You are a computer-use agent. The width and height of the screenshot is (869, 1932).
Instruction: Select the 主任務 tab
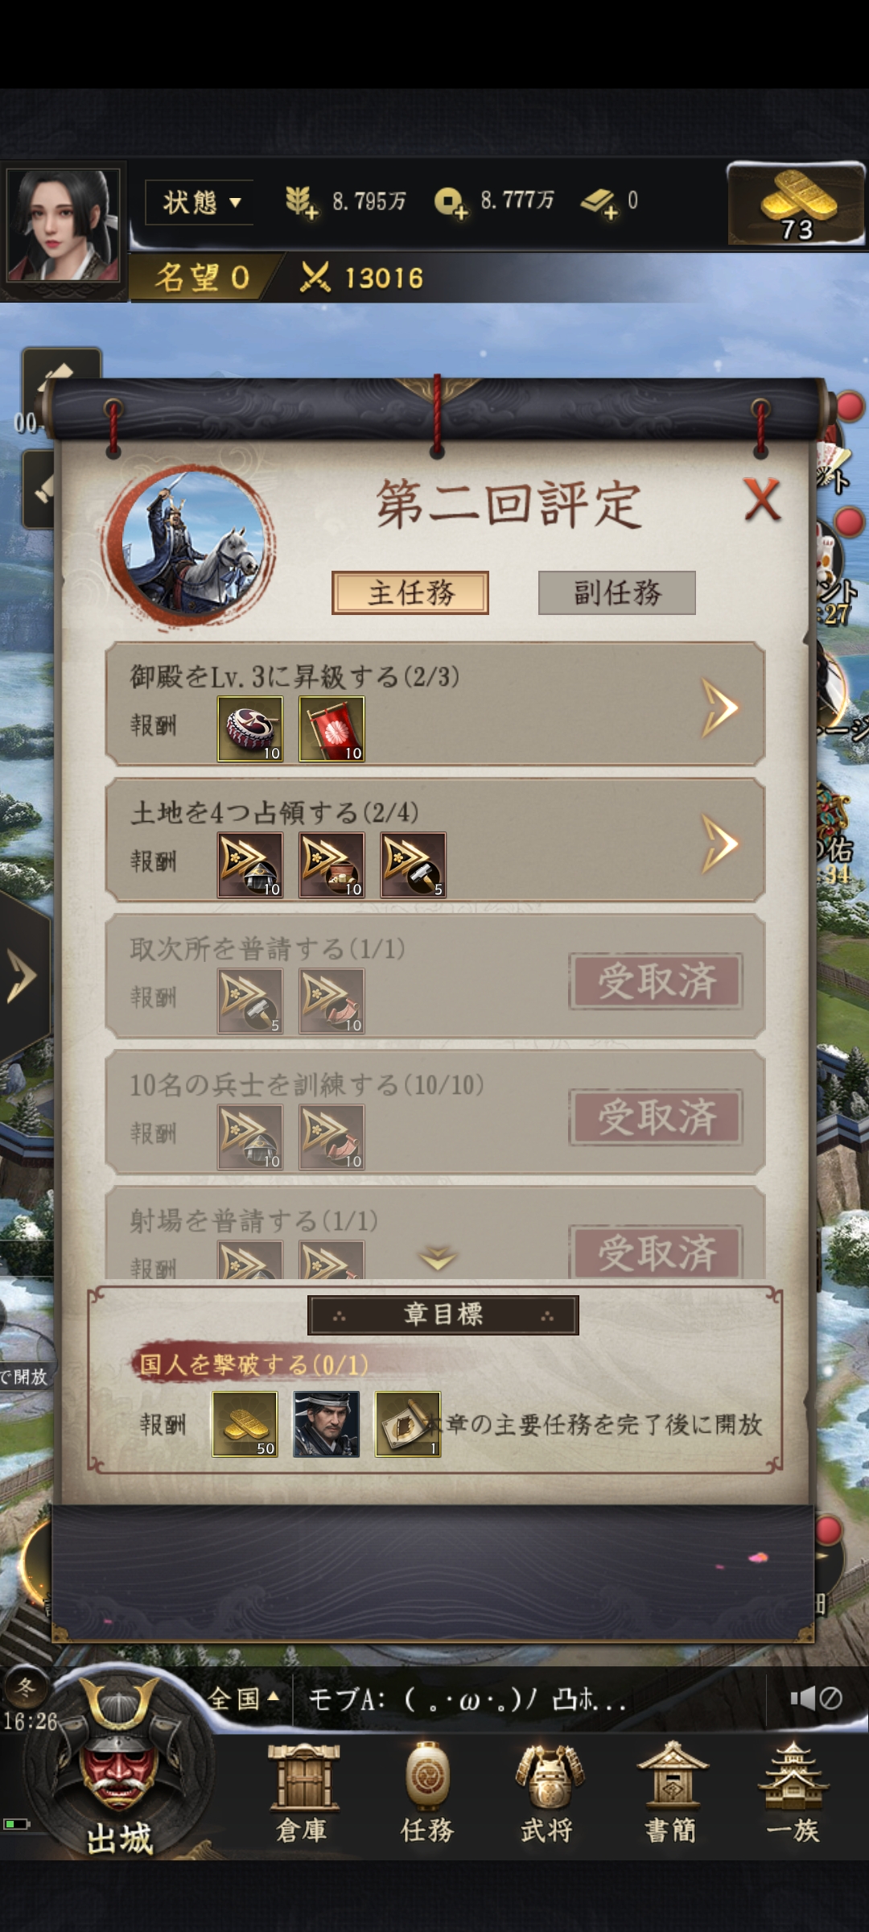point(410,593)
